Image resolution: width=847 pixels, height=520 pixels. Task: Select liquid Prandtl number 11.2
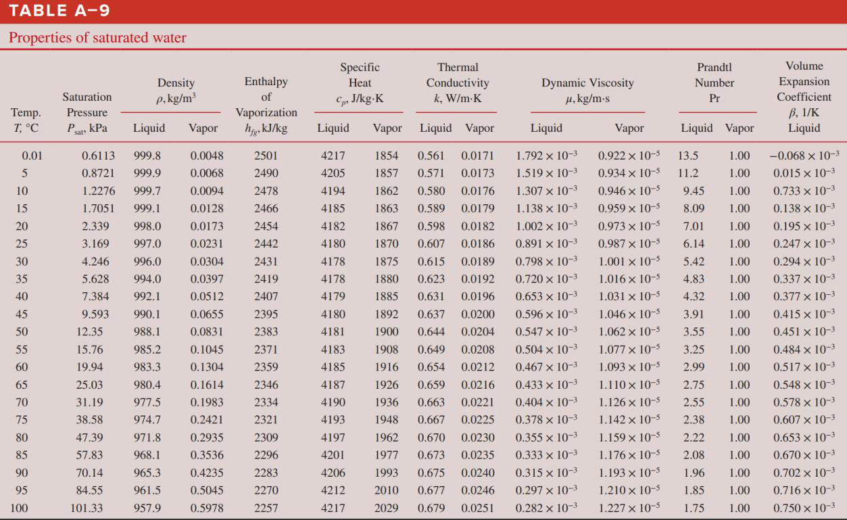[x=687, y=172]
